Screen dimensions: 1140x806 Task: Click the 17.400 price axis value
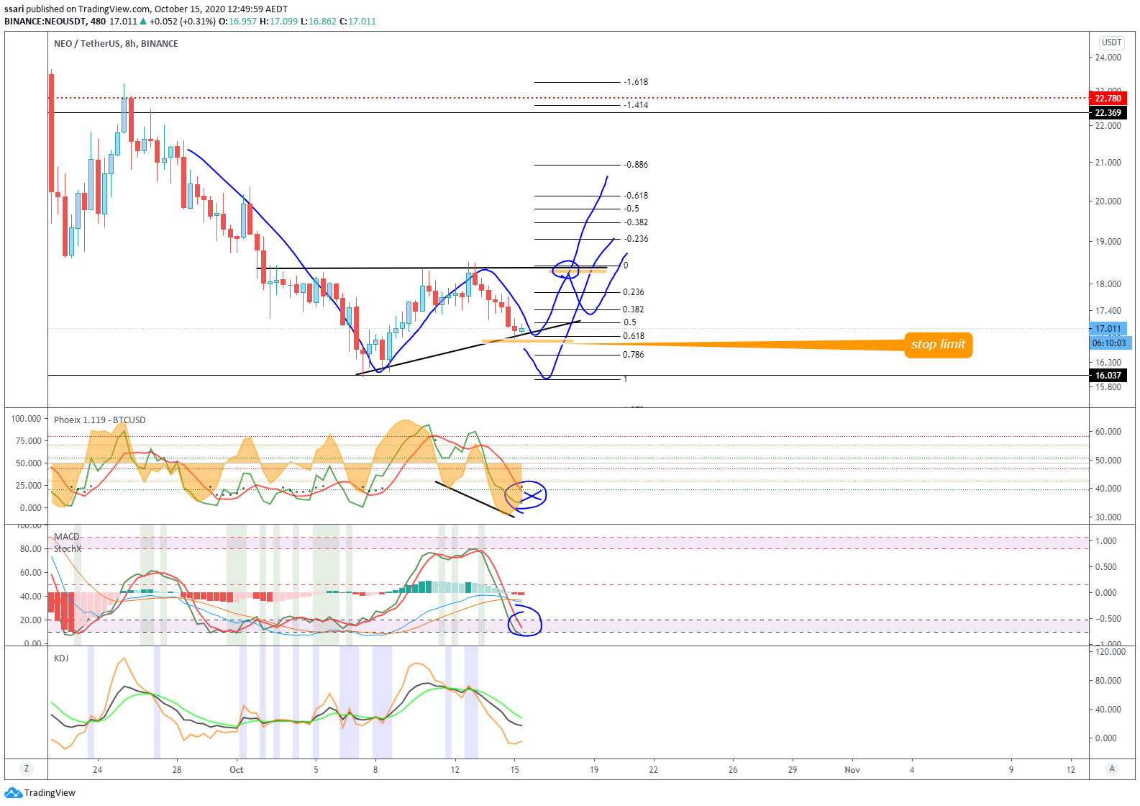(x=1108, y=310)
